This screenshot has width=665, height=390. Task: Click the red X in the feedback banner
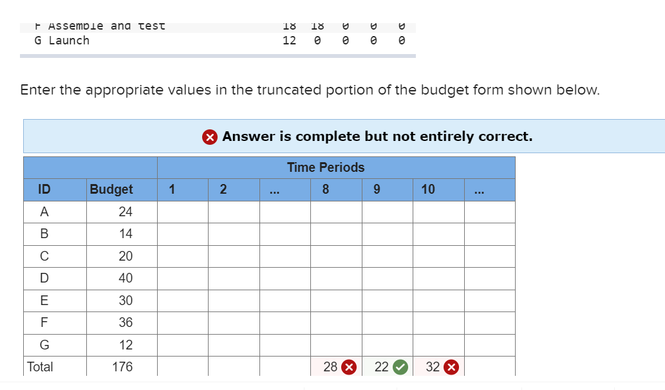point(210,136)
